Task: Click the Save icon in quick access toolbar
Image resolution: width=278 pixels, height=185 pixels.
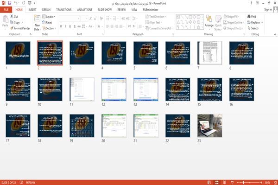Action: coord(10,3)
